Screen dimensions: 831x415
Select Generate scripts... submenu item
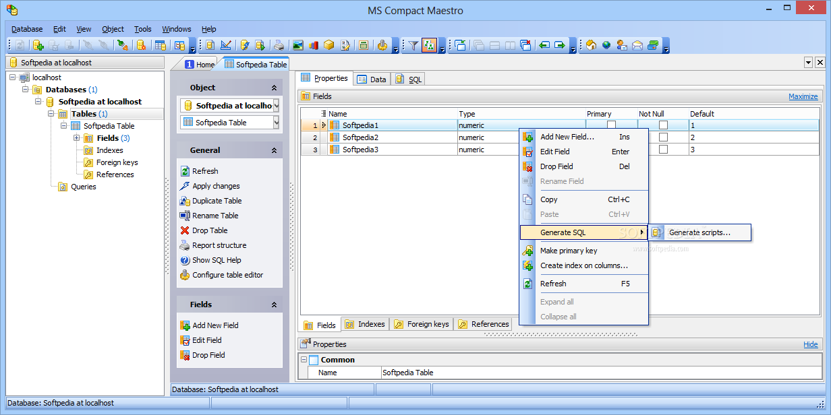point(699,233)
